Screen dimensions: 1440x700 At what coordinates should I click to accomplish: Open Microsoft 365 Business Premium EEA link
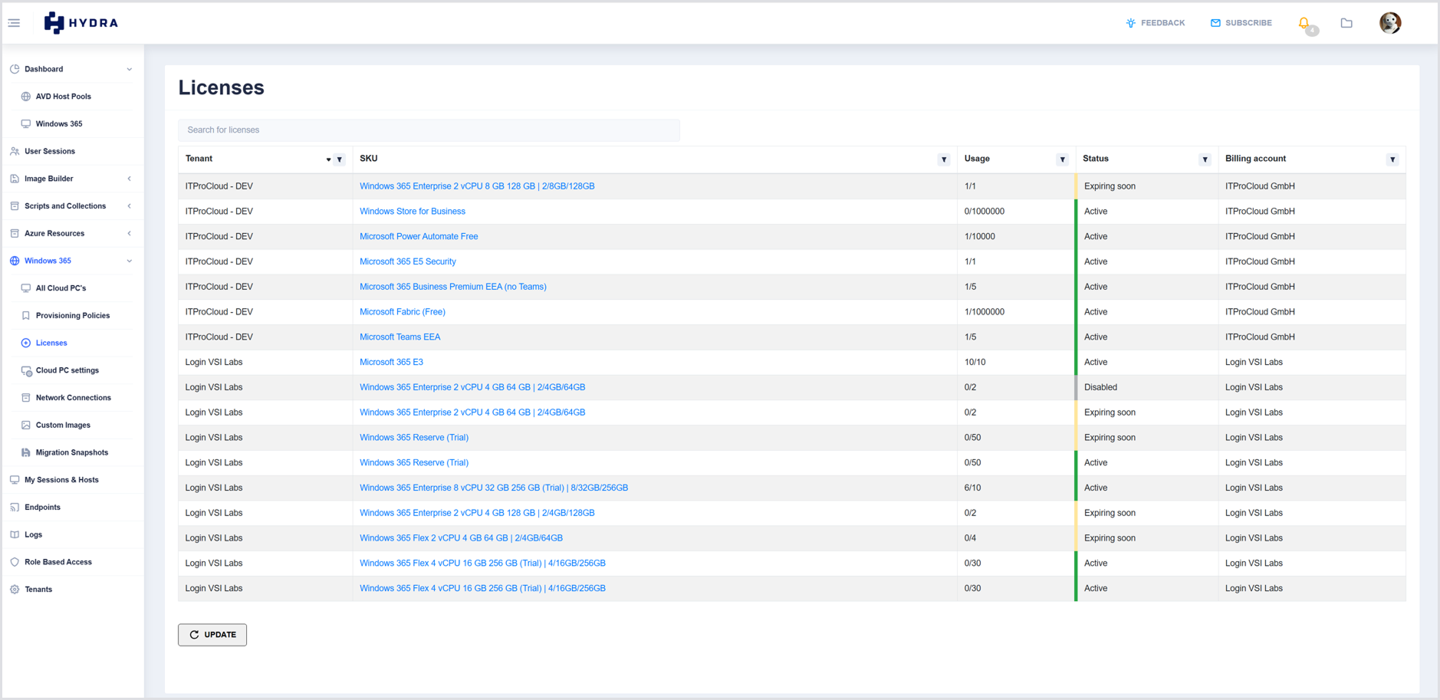(x=453, y=287)
